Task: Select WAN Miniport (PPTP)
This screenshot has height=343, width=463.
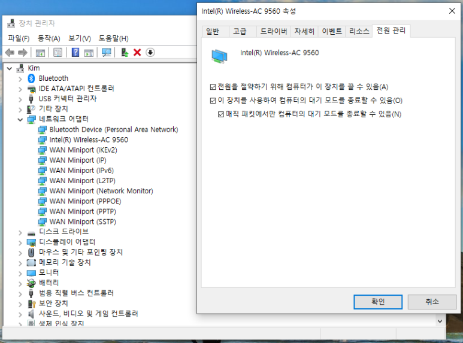Action: click(x=83, y=212)
